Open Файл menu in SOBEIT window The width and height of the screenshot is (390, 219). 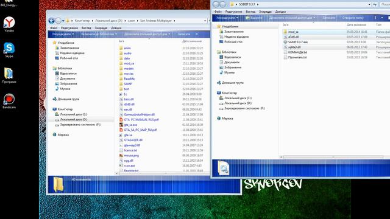(x=218, y=12)
